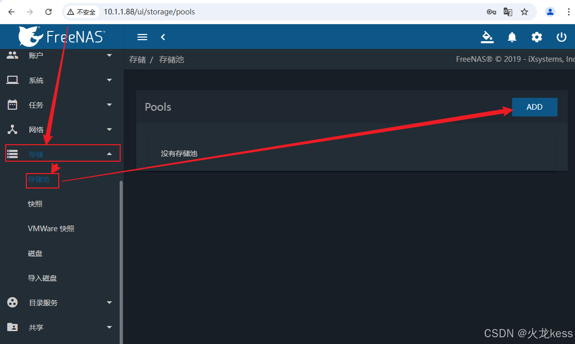The image size is (575, 344).
Task: Click the browser forward arrow
Action: click(x=30, y=12)
